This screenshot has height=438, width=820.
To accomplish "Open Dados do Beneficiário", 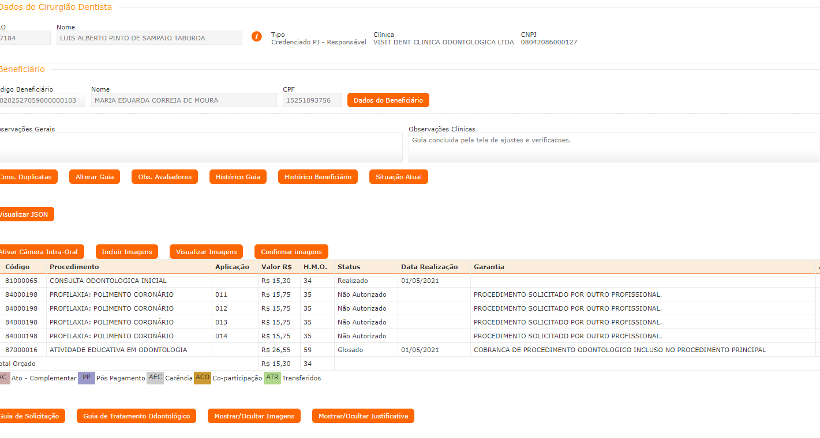I will 388,100.
